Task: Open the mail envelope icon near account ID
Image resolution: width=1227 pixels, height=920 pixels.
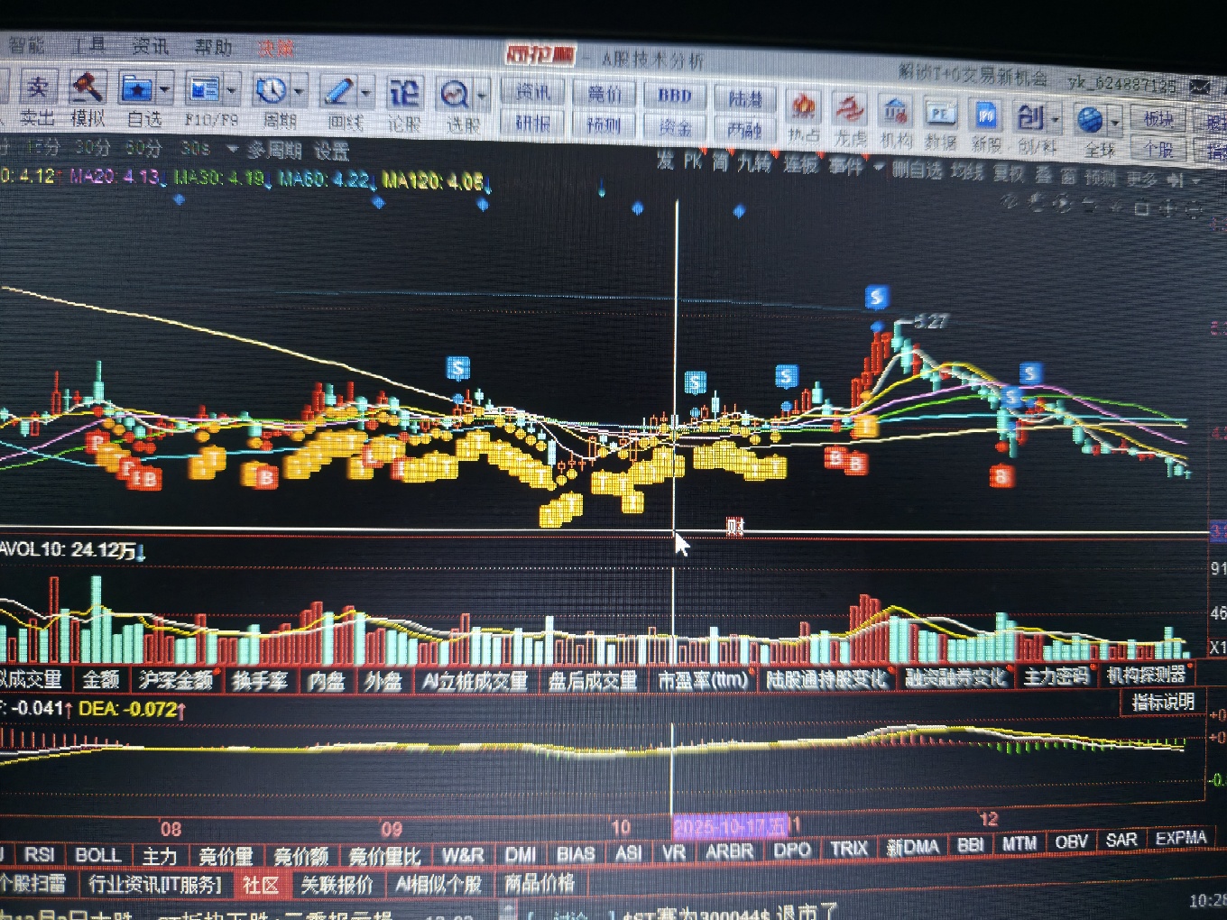Action: pyautogui.click(x=1199, y=87)
